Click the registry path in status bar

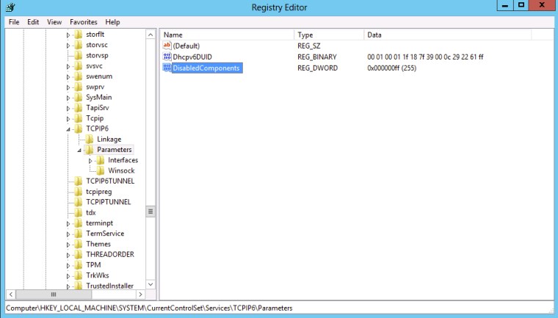(x=149, y=308)
